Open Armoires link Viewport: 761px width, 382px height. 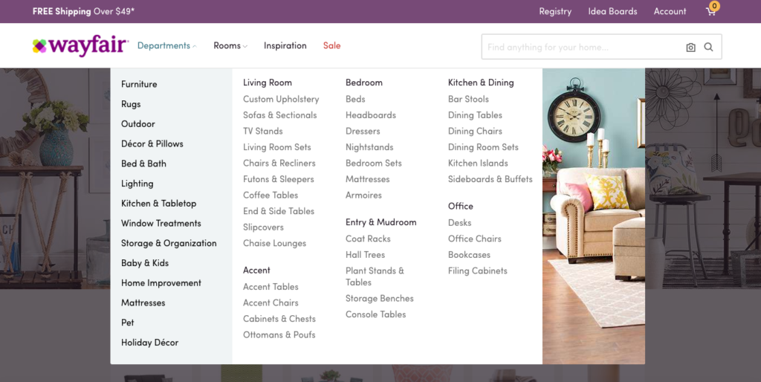pos(364,195)
